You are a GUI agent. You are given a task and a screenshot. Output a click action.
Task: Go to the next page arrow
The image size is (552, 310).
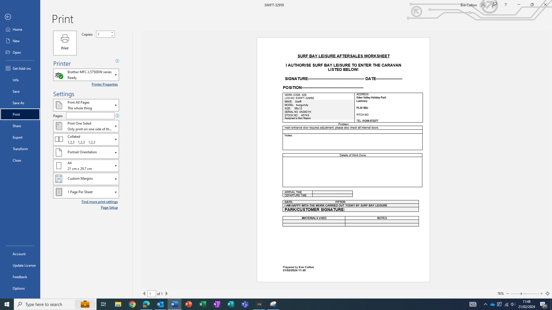(167, 294)
